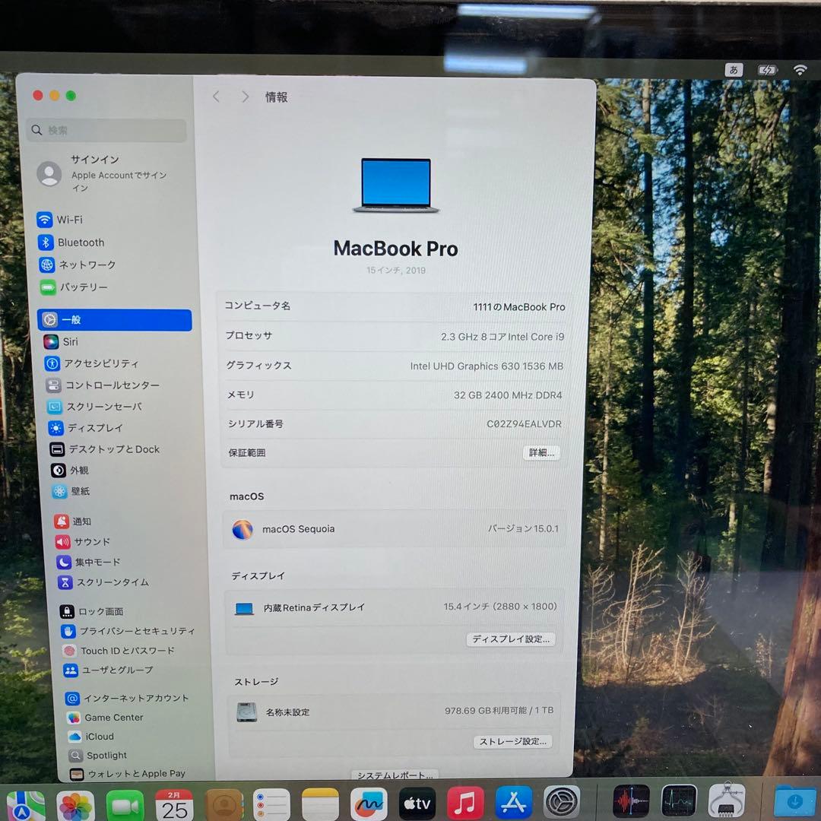
Task: Open Calendar showing 25 in Dock
Action: click(x=174, y=805)
